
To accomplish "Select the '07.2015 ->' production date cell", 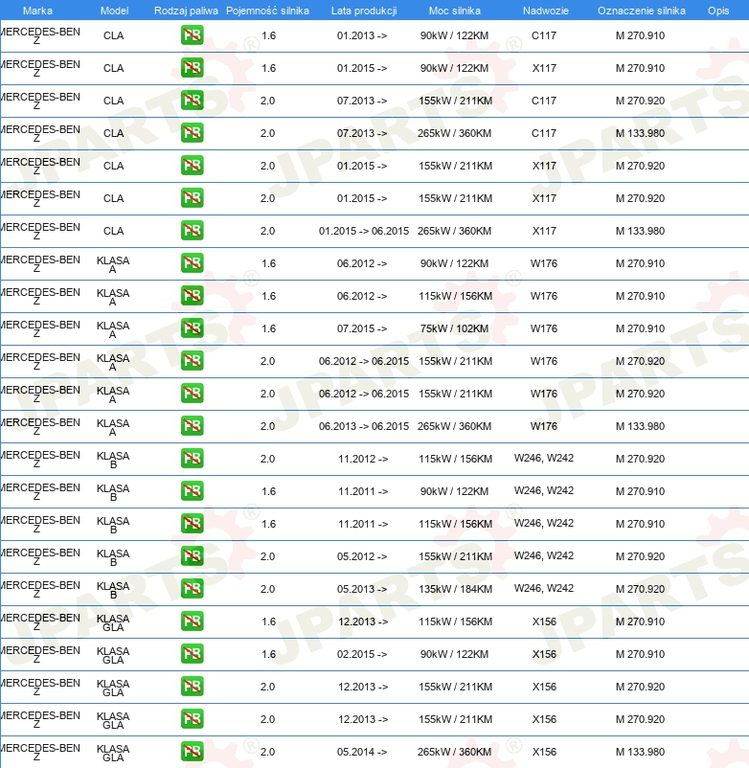I will 362,328.
